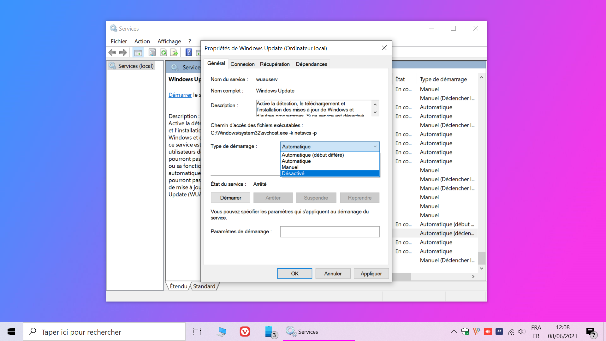
Task: Toggle the show/hide console tree toolbar icon
Action: (138, 52)
